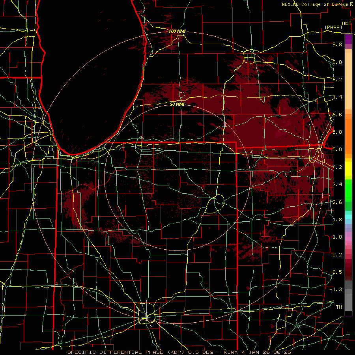Click the 9.8 value on the color scale
Image resolution: width=355 pixels, height=355 pixels.
tap(337, 44)
